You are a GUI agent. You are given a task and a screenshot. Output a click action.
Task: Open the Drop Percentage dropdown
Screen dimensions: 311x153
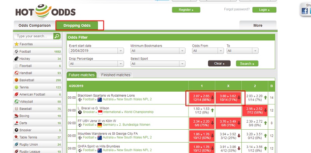96,64
